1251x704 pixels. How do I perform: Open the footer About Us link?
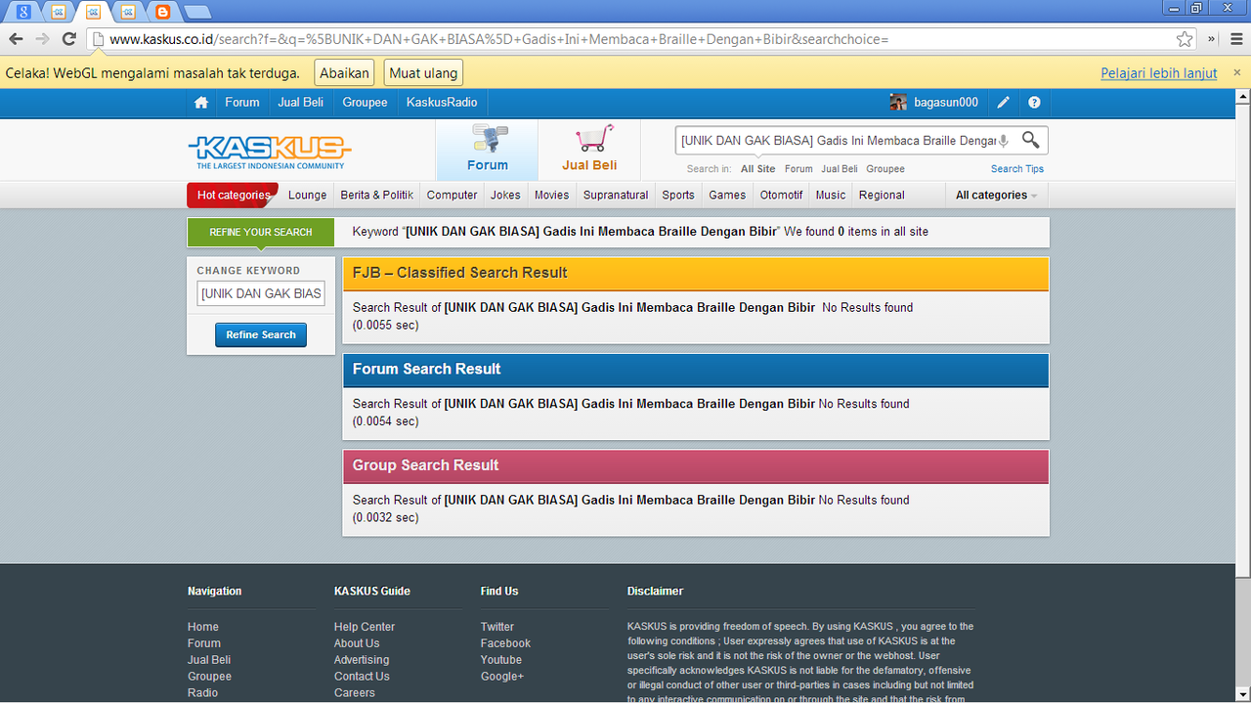(x=357, y=643)
